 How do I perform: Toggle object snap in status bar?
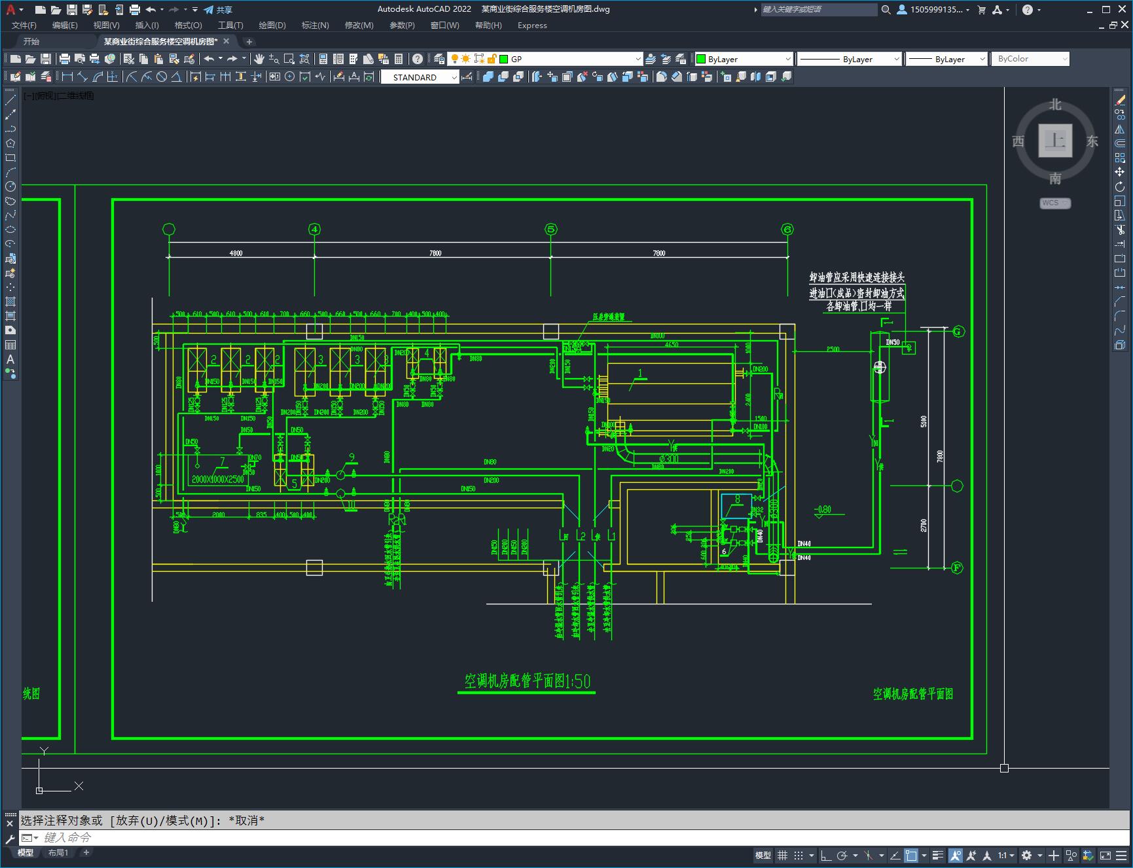pos(911,855)
